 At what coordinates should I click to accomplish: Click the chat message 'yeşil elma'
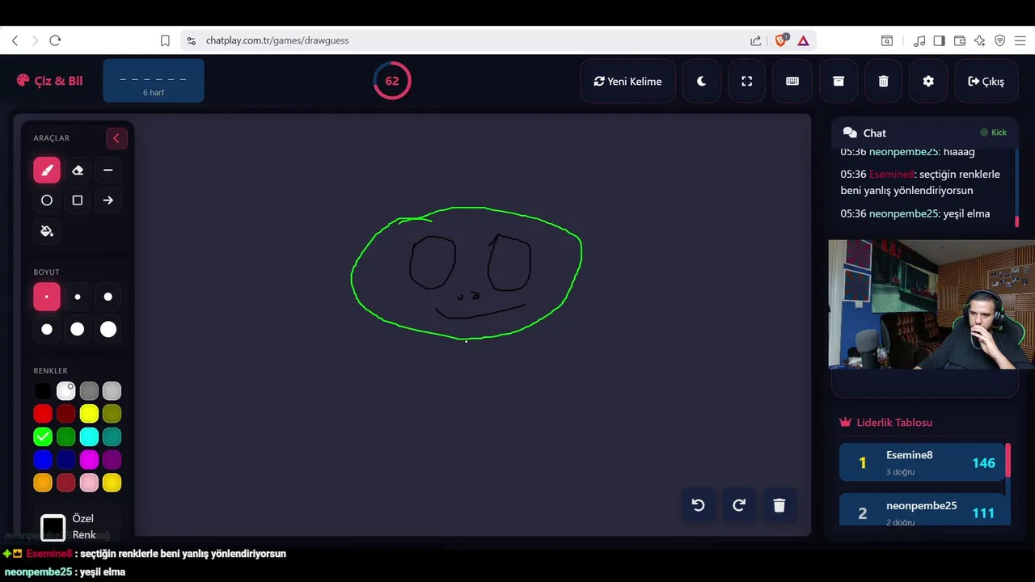[966, 213]
